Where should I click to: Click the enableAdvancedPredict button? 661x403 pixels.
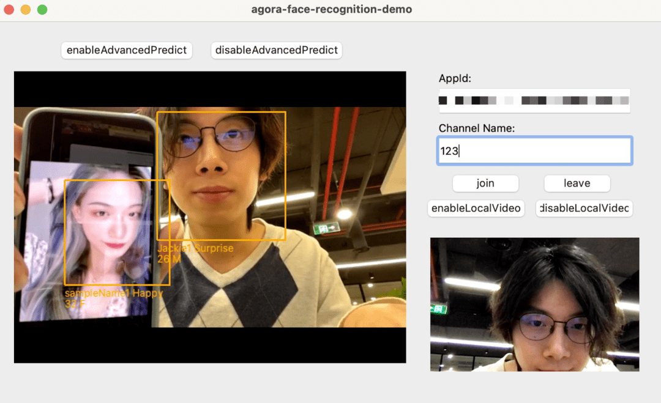point(127,50)
